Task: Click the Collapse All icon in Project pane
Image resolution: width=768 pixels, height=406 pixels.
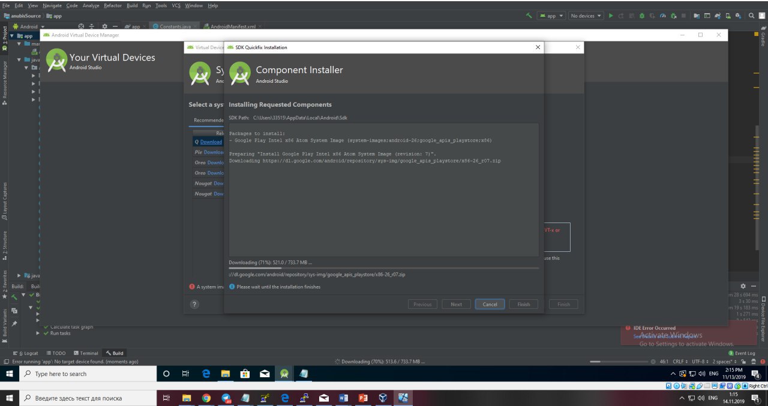Action: pos(92,26)
